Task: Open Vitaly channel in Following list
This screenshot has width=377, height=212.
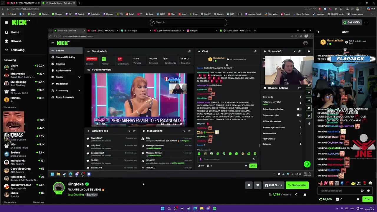Action: point(24,67)
